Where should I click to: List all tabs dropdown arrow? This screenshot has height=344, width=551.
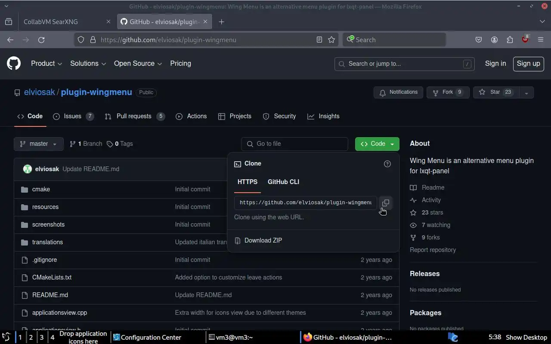point(542,21)
